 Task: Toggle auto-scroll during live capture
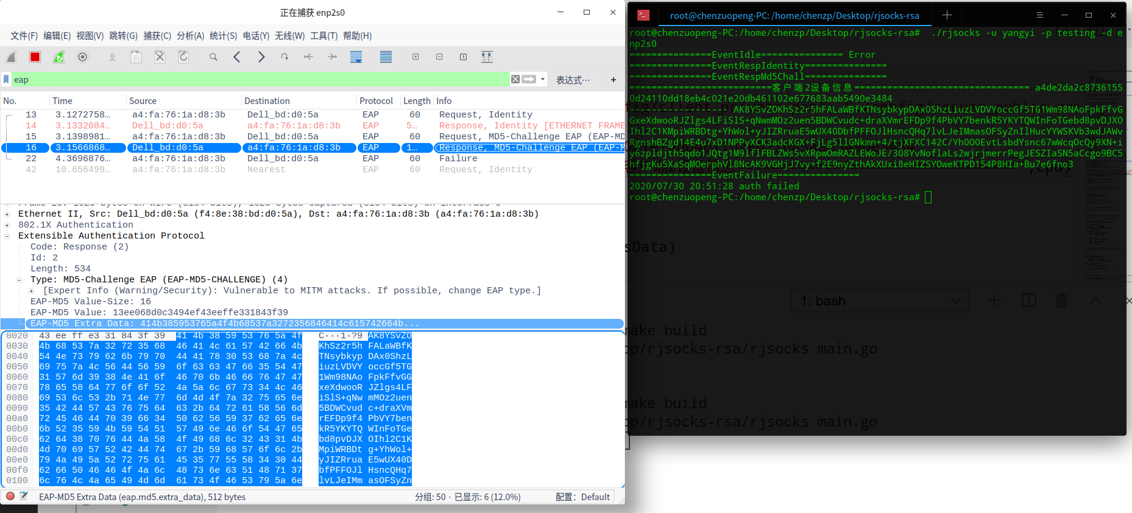pos(356,57)
